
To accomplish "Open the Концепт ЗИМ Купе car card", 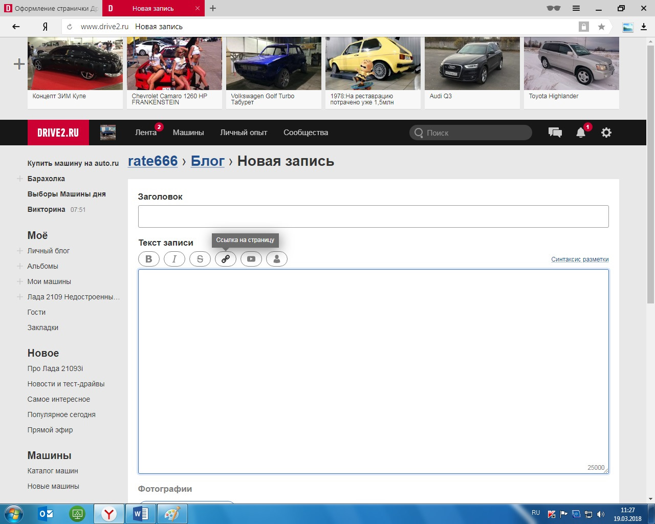I will (75, 73).
